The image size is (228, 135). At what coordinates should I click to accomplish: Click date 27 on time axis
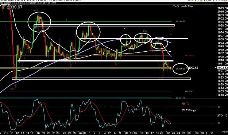pos(75,133)
